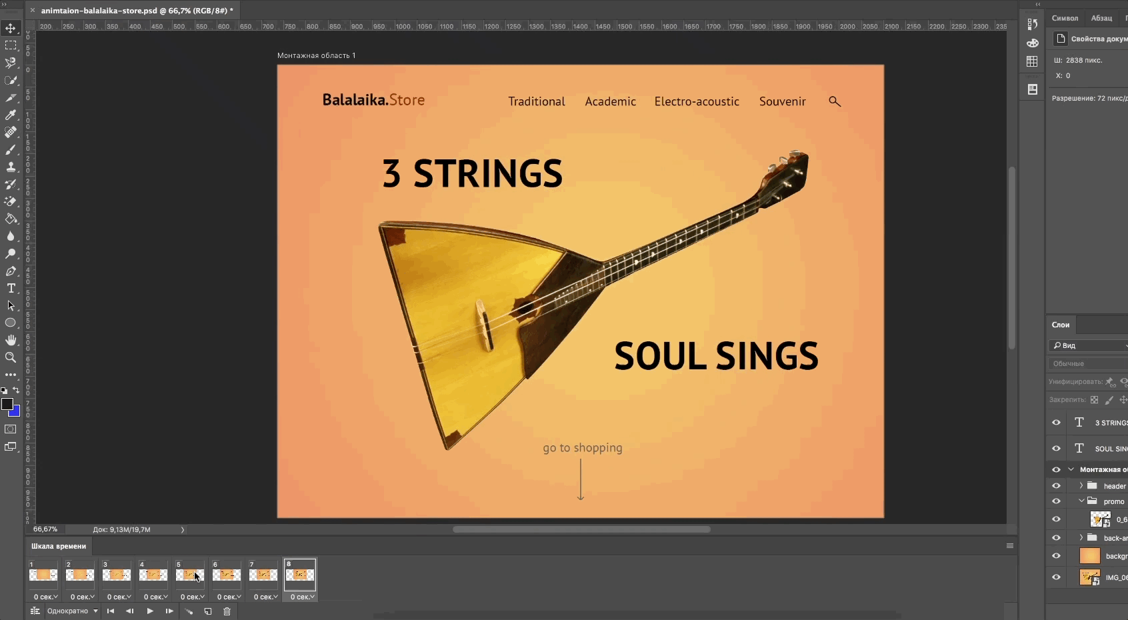Duplicate the selected animation frame
The image size is (1128, 620).
(208, 611)
